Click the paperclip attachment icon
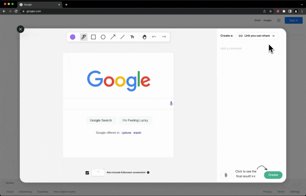 coord(226,175)
